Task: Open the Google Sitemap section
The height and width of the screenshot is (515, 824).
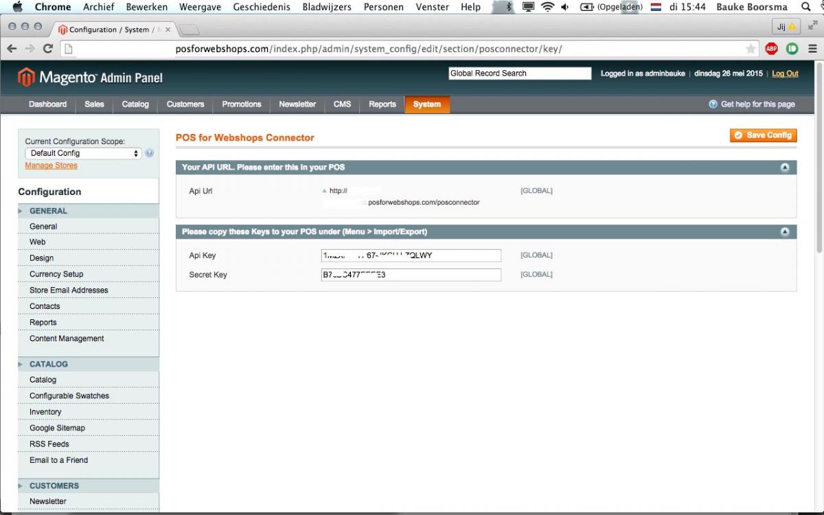Action: [57, 428]
